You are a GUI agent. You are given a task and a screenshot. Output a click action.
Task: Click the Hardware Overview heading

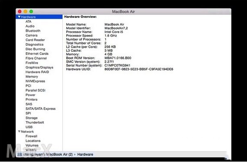coord(80,17)
